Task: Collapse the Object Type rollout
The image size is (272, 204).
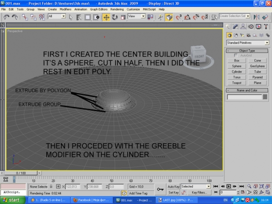Action: [x=247, y=51]
